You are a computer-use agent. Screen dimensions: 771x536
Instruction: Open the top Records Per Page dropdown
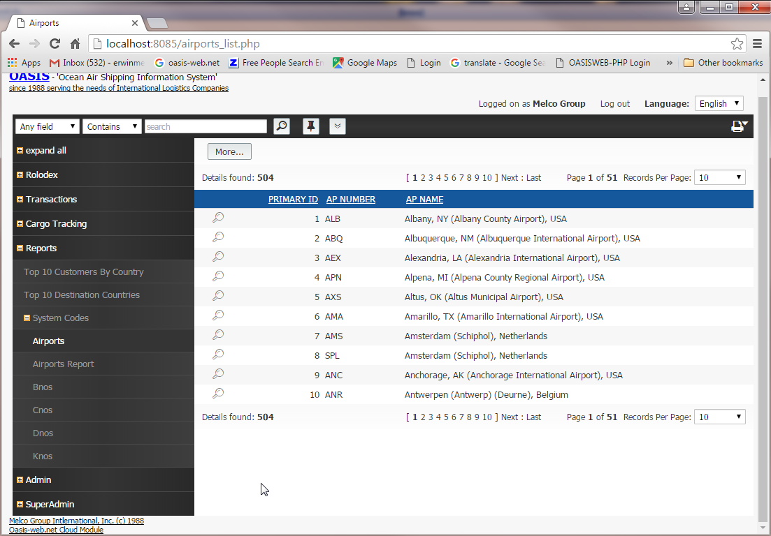tap(719, 178)
